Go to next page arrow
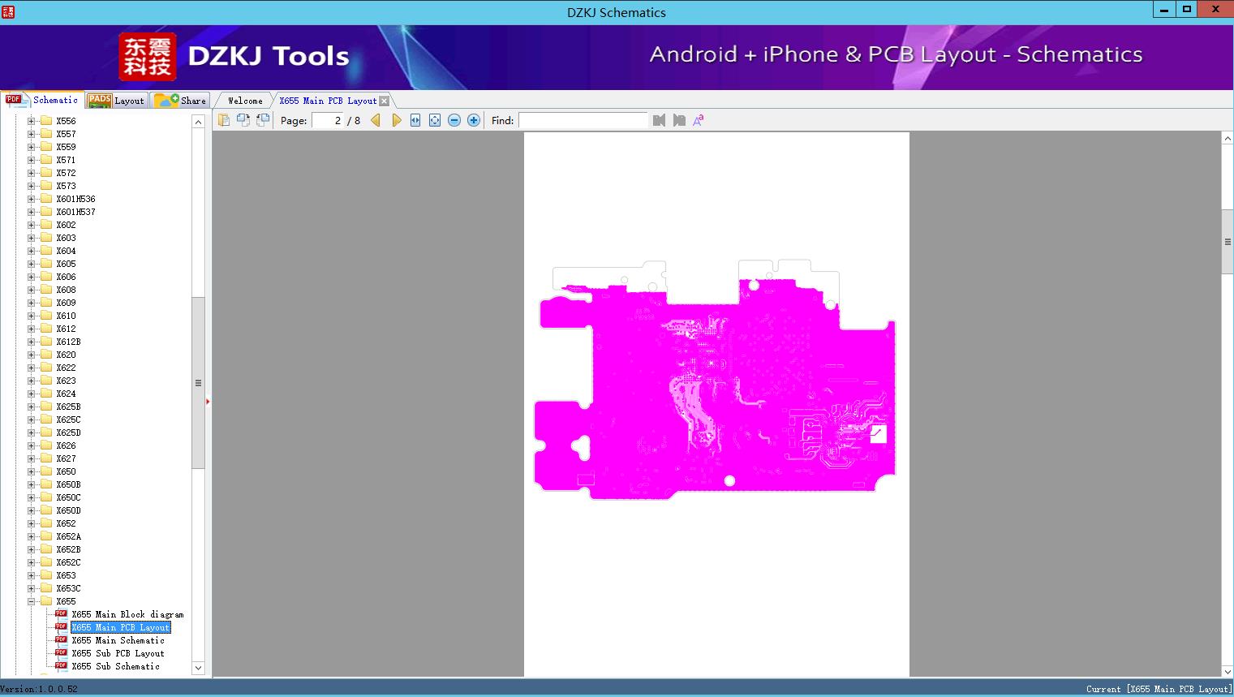The height and width of the screenshot is (697, 1234). (x=396, y=120)
